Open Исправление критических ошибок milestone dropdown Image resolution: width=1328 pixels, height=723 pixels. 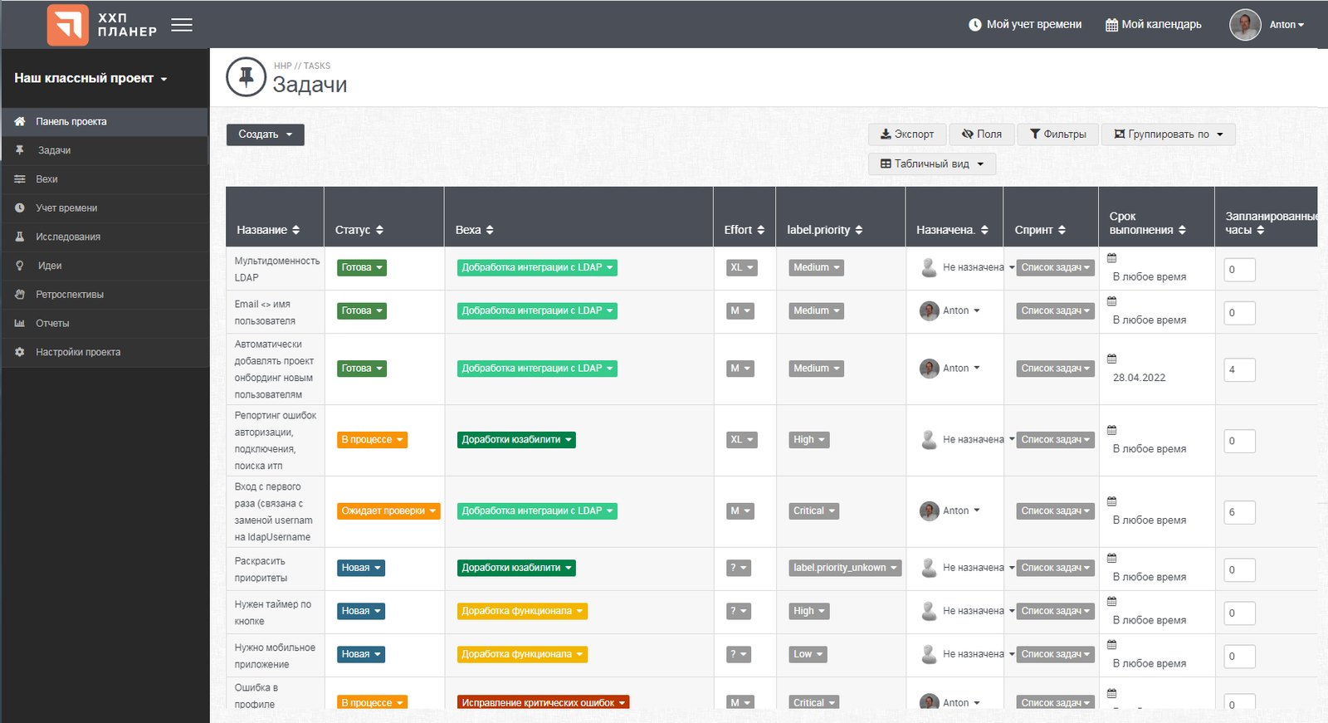543,702
